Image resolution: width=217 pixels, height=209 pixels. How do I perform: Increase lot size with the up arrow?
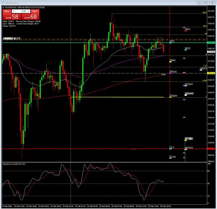point(28,11)
